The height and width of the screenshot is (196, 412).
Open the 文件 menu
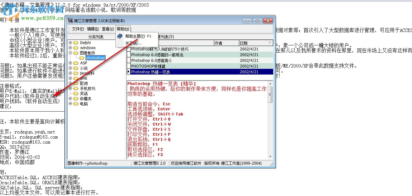(x=78, y=29)
